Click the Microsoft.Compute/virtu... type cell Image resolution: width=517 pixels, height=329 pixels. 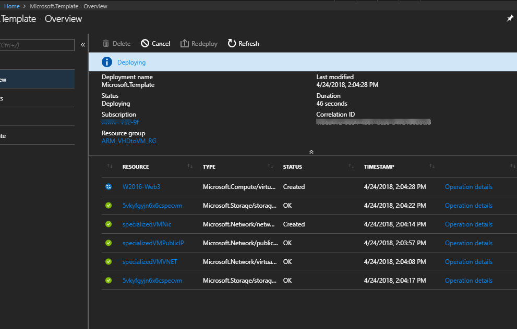[x=239, y=186]
